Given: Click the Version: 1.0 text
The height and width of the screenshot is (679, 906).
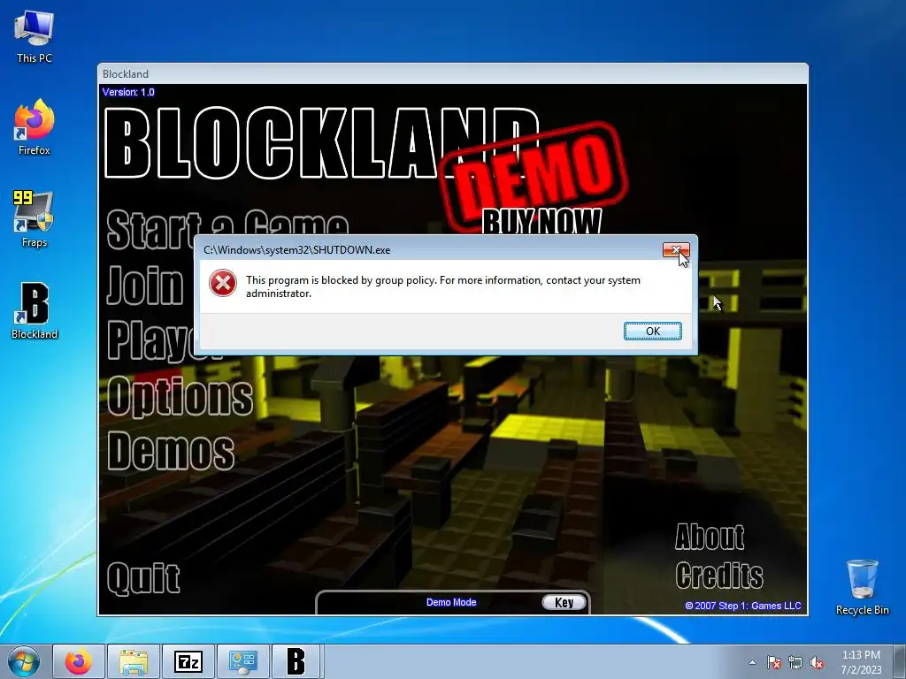Looking at the screenshot, I should [x=128, y=92].
